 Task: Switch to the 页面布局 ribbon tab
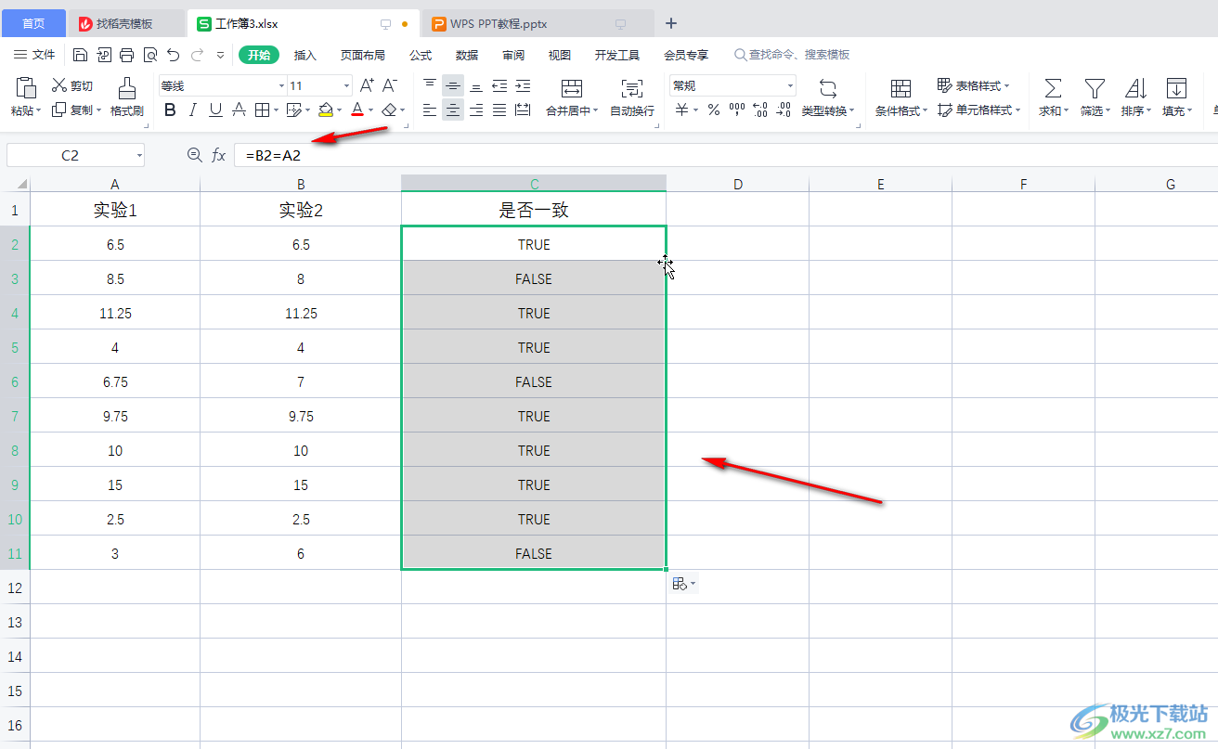point(362,55)
